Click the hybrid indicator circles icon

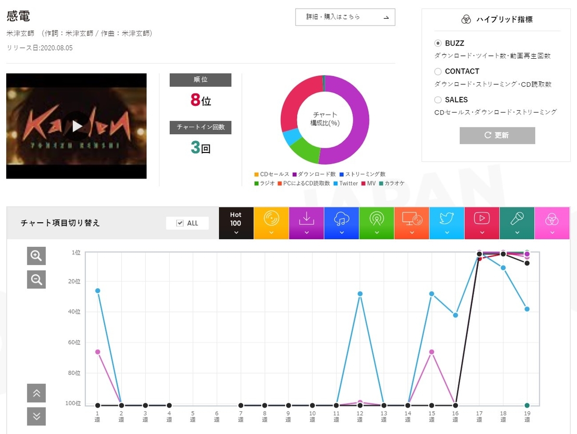[466, 19]
